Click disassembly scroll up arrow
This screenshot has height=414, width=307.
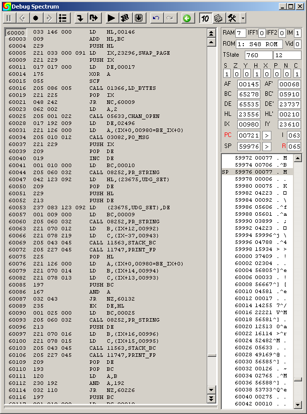(211, 42)
